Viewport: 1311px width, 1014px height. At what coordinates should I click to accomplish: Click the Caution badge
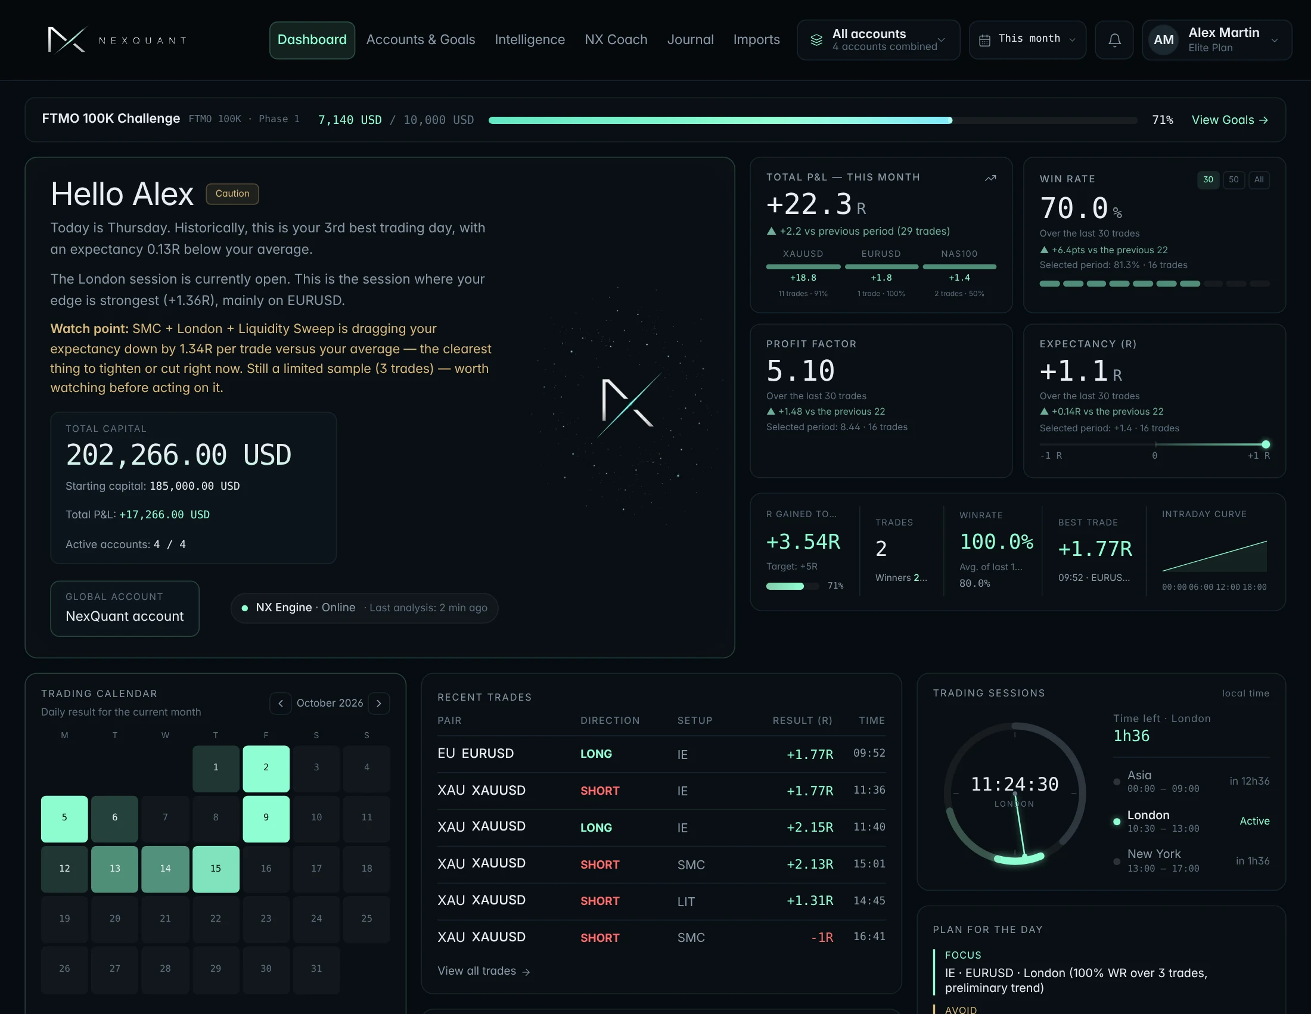pyautogui.click(x=232, y=194)
